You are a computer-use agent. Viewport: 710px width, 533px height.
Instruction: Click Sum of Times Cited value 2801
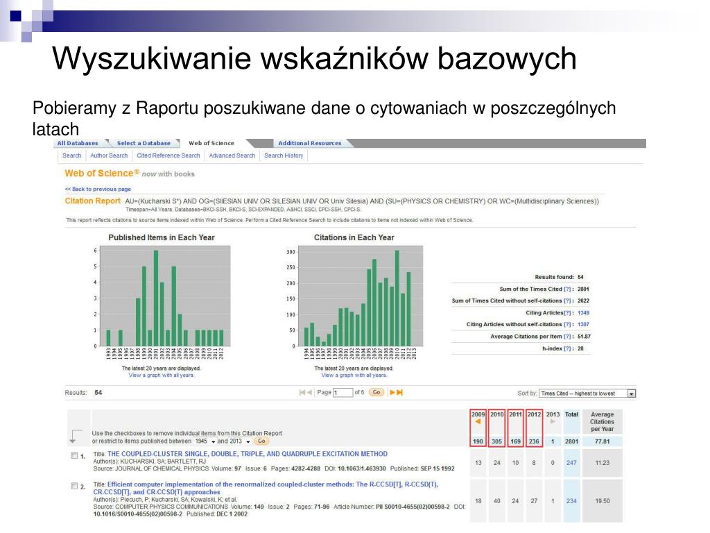tap(583, 289)
